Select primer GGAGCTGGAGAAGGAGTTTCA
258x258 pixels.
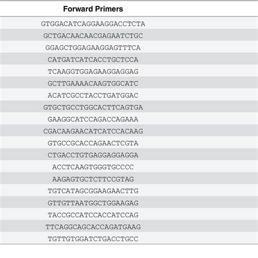[93, 48]
